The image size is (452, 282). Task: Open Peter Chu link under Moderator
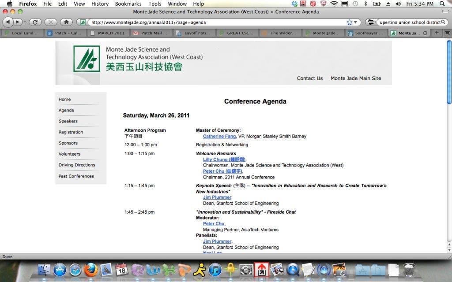[x=214, y=223]
